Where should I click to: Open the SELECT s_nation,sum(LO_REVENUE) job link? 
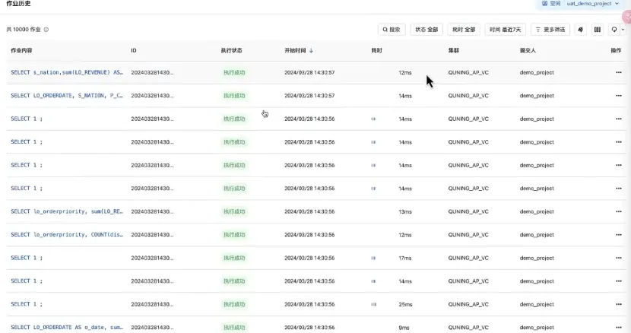67,73
